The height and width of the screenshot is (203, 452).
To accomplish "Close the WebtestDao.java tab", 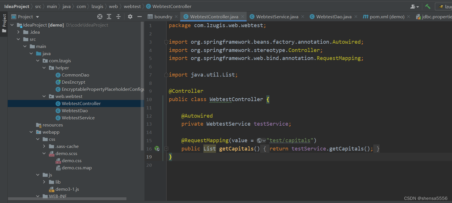I will 356,17.
